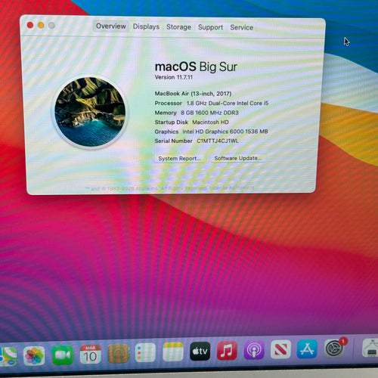This screenshot has width=378, height=378.
Task: Open the Support tab
Action: (x=210, y=27)
